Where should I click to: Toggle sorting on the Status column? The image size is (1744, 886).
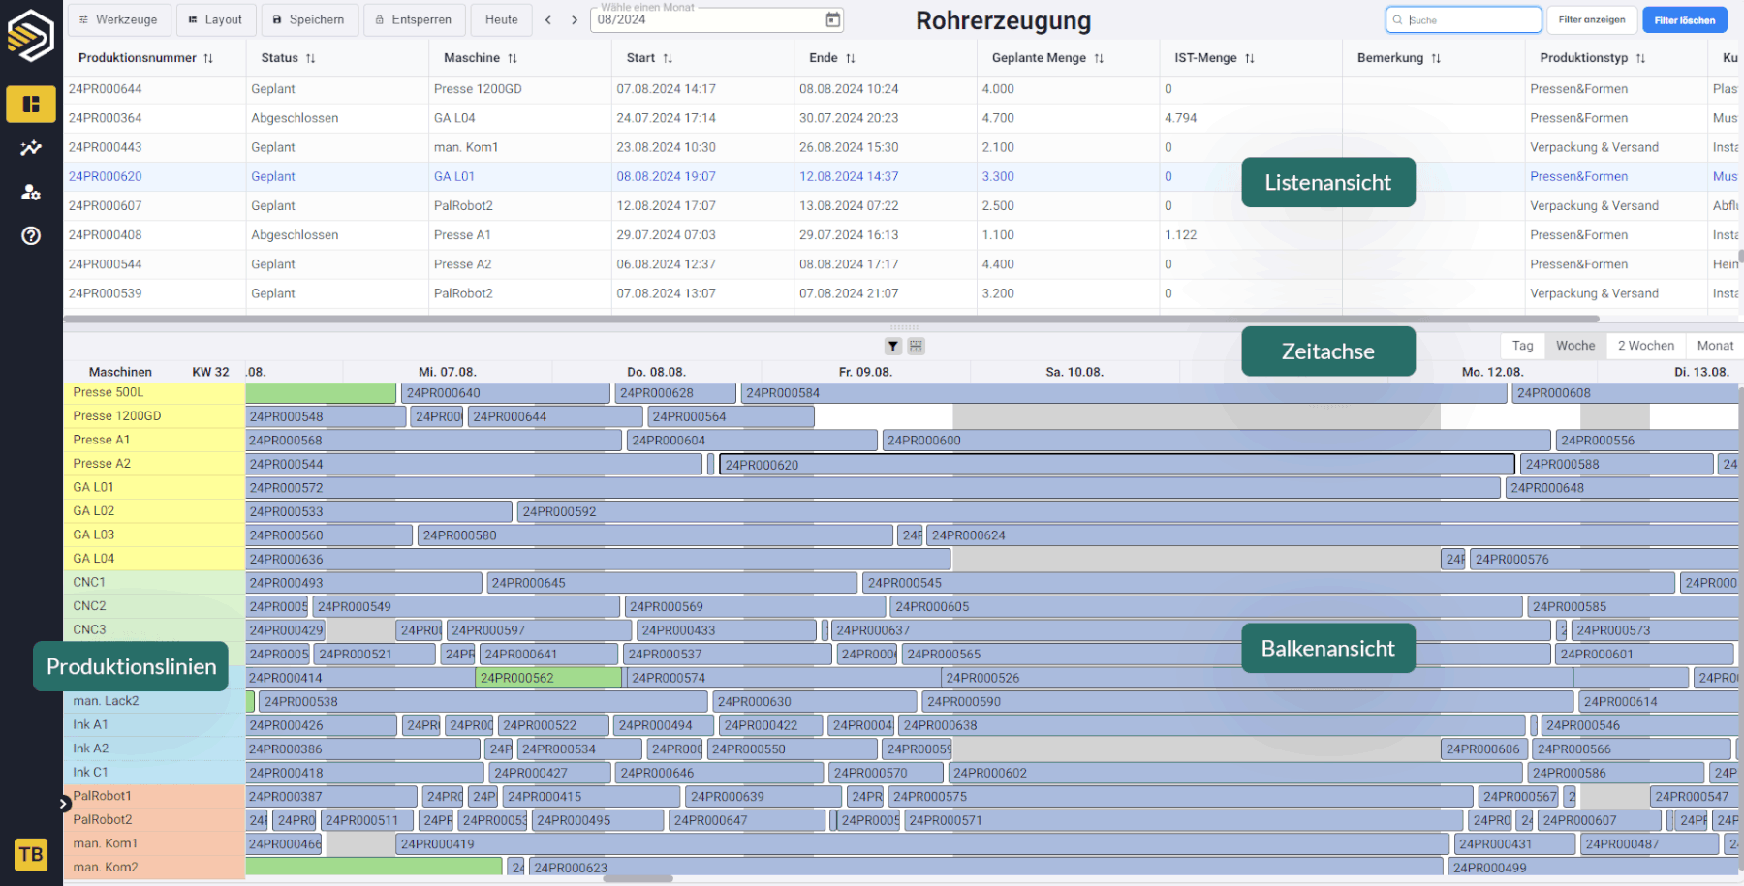pos(310,57)
